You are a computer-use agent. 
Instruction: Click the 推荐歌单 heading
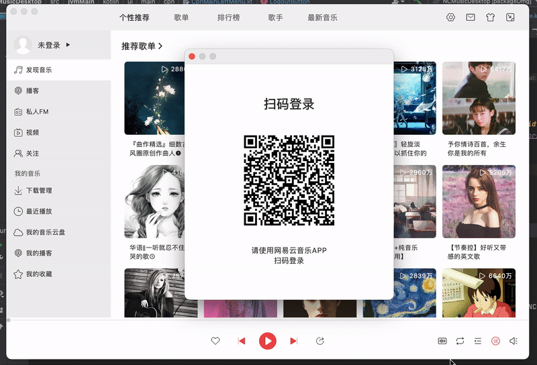[138, 46]
